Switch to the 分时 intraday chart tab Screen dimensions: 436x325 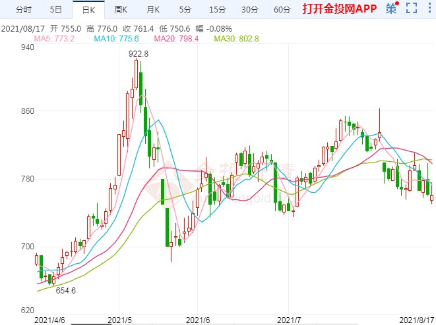[x=23, y=10]
